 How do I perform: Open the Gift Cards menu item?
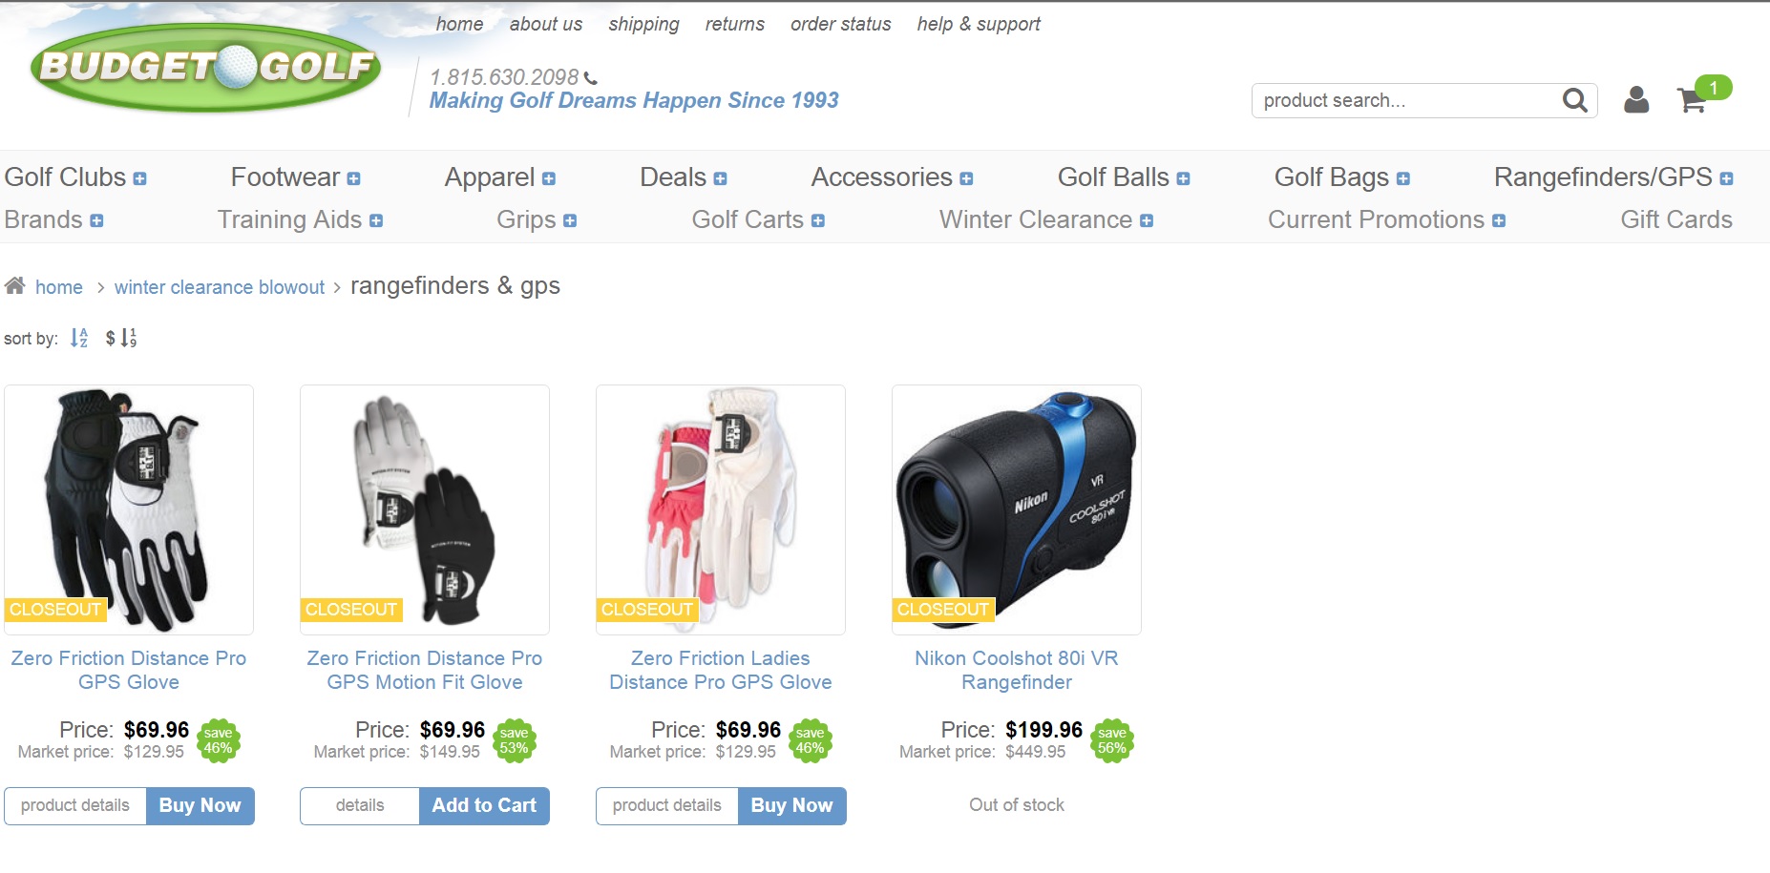tap(1676, 219)
